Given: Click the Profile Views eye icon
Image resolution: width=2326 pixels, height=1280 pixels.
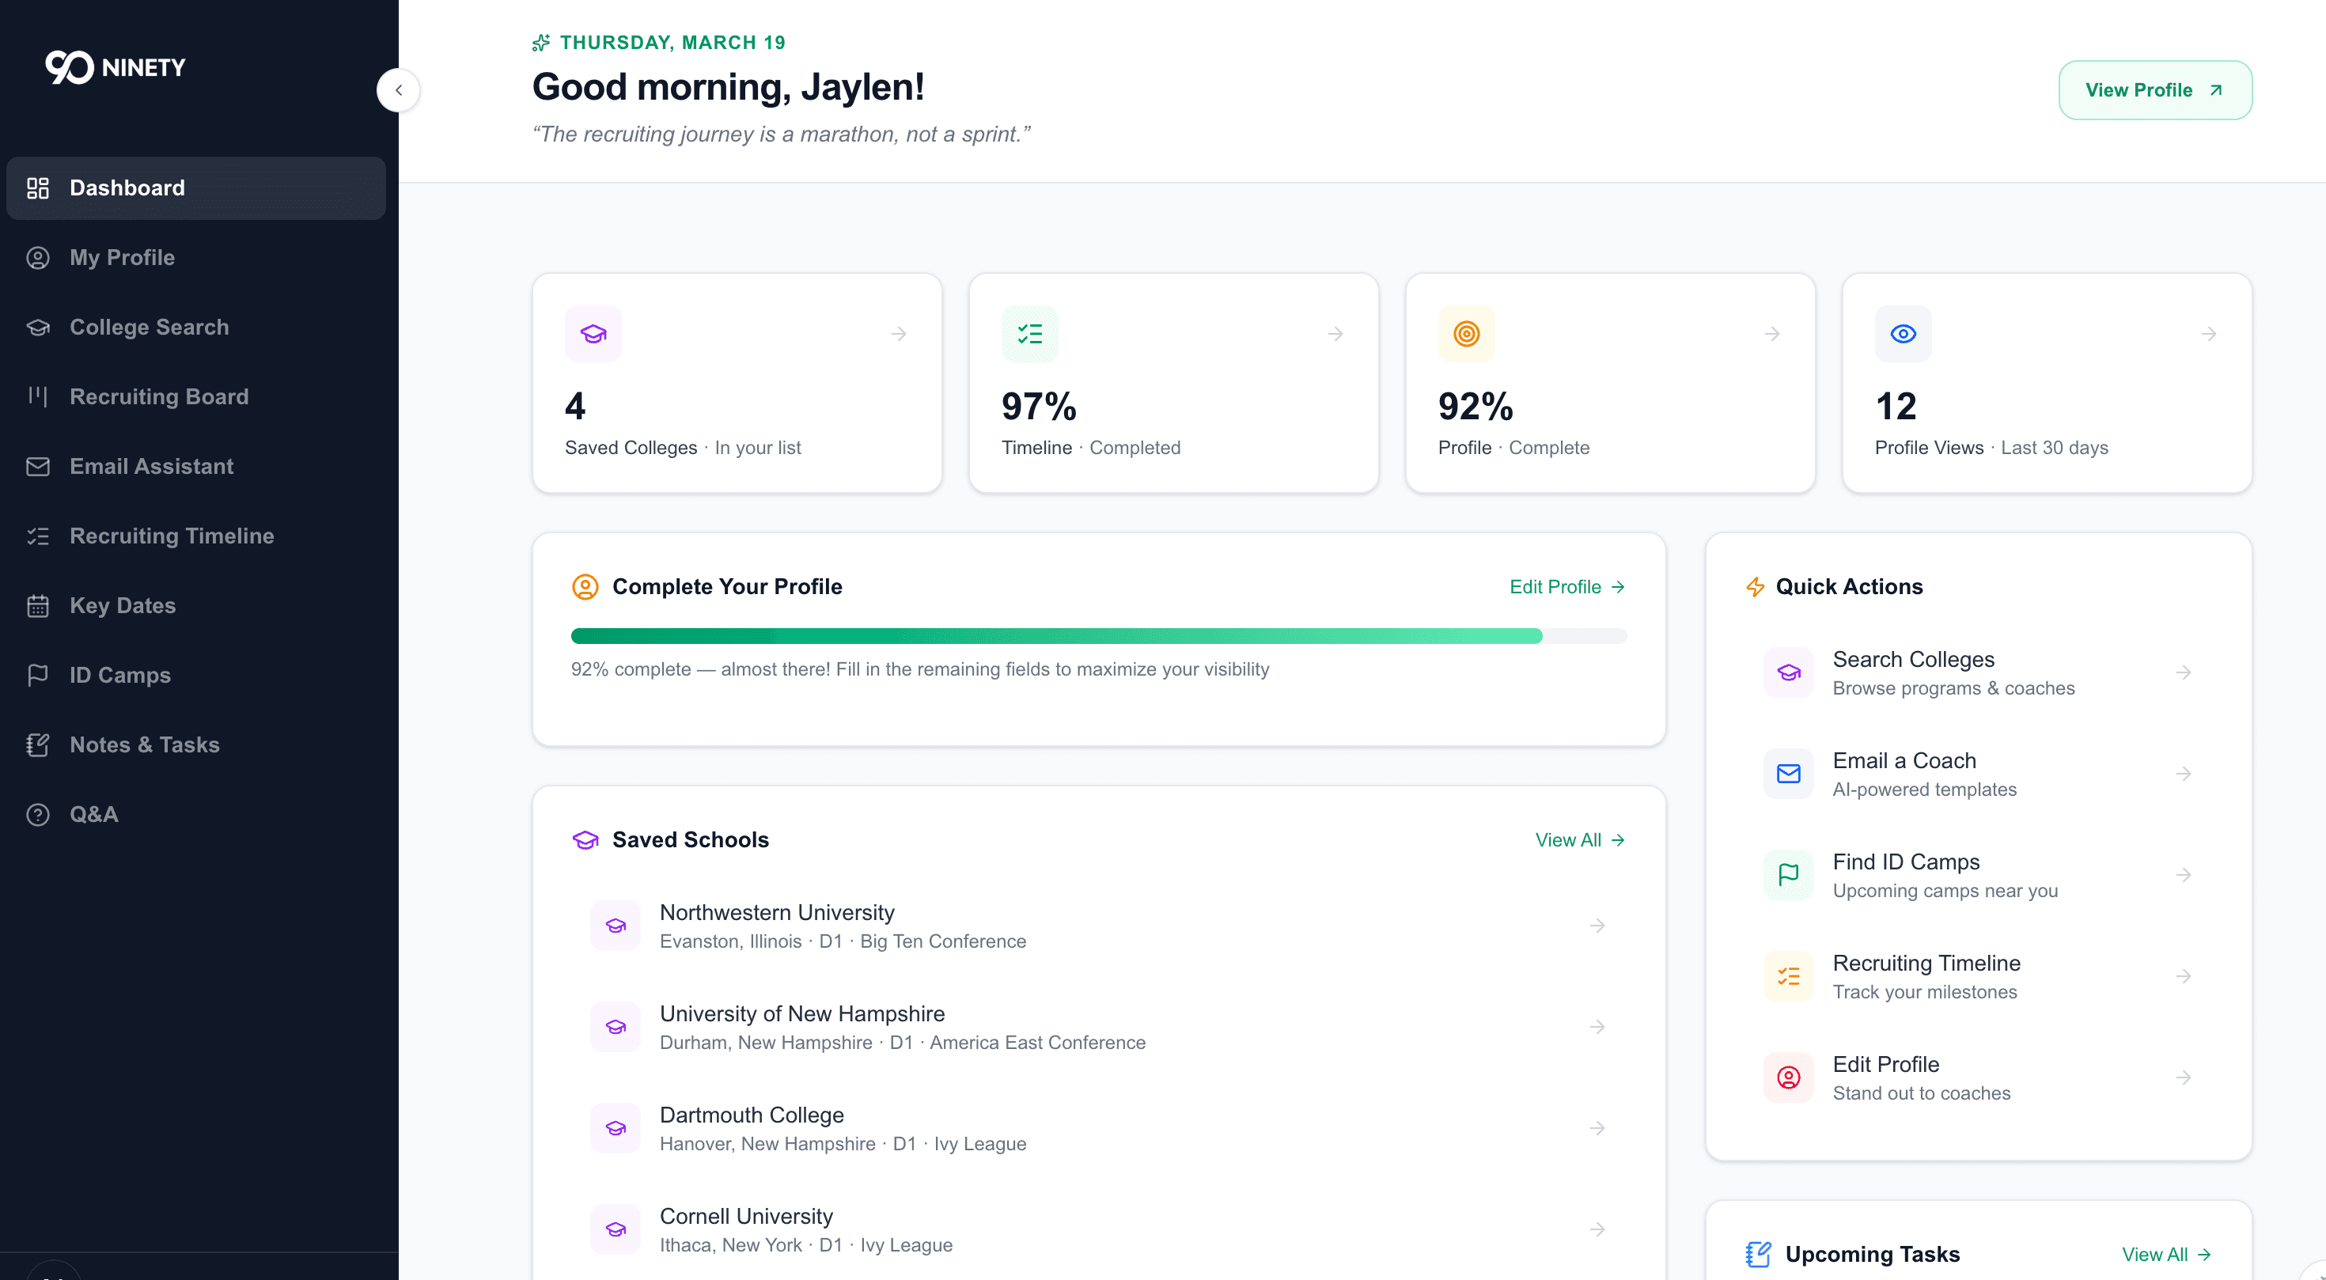Looking at the screenshot, I should coord(1903,334).
